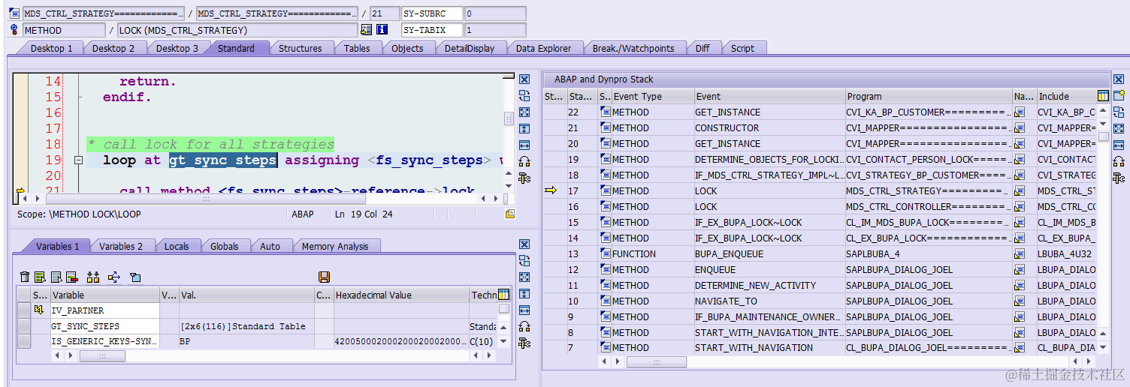Click the Hexadecimal Value column header

401,295
